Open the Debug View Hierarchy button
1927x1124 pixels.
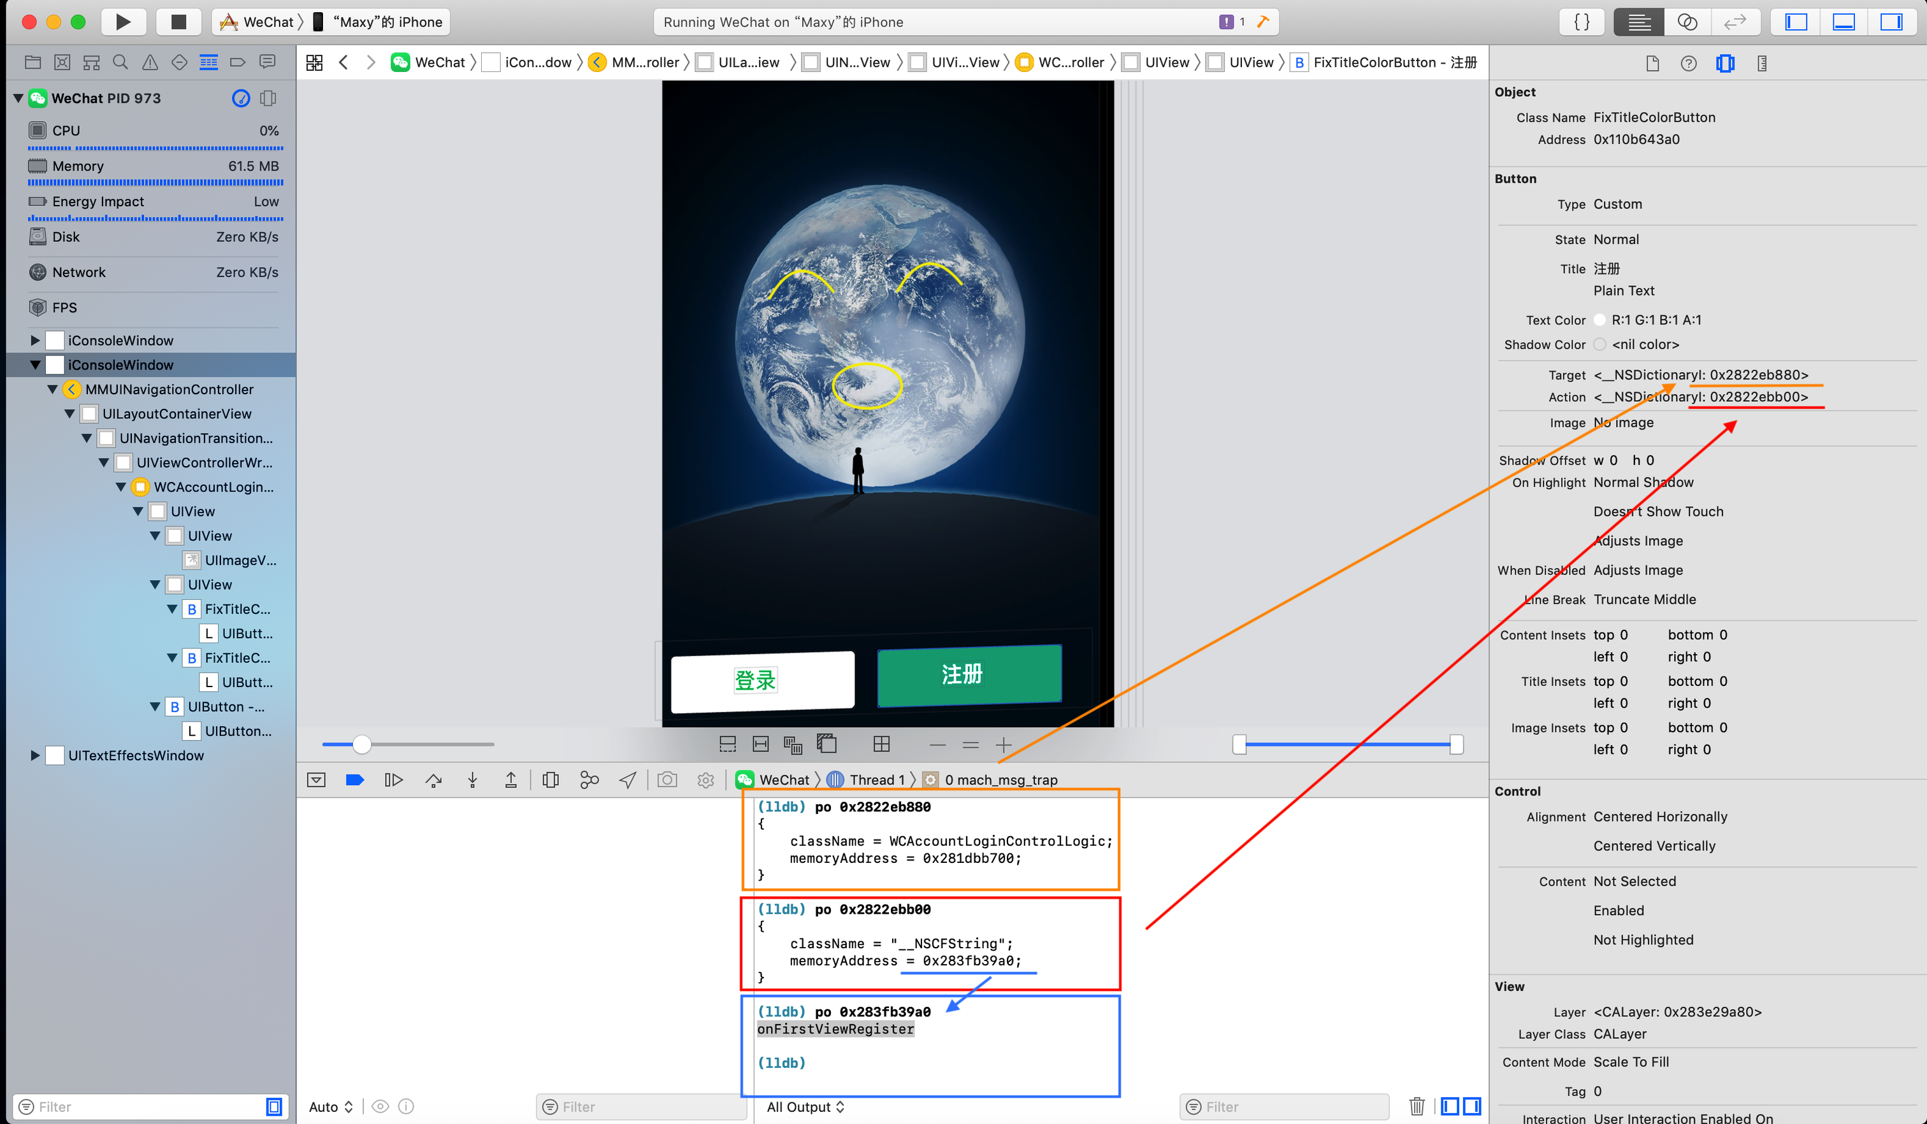[x=551, y=779]
